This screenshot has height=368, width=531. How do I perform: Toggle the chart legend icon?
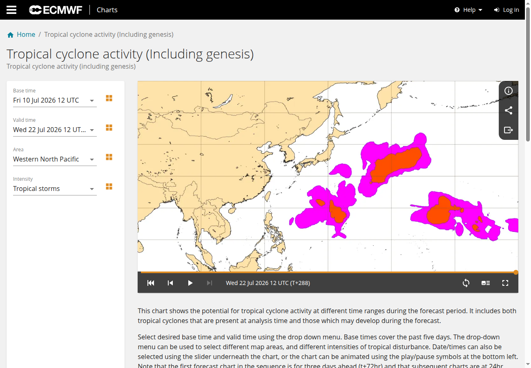486,283
